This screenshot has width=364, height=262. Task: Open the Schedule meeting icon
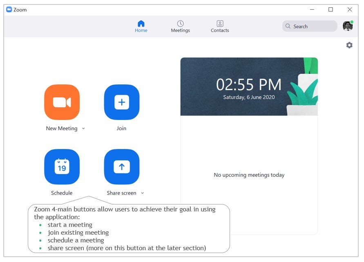[x=62, y=167]
